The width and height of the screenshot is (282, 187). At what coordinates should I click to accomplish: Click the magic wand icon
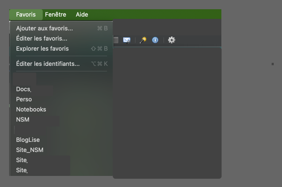(143, 40)
